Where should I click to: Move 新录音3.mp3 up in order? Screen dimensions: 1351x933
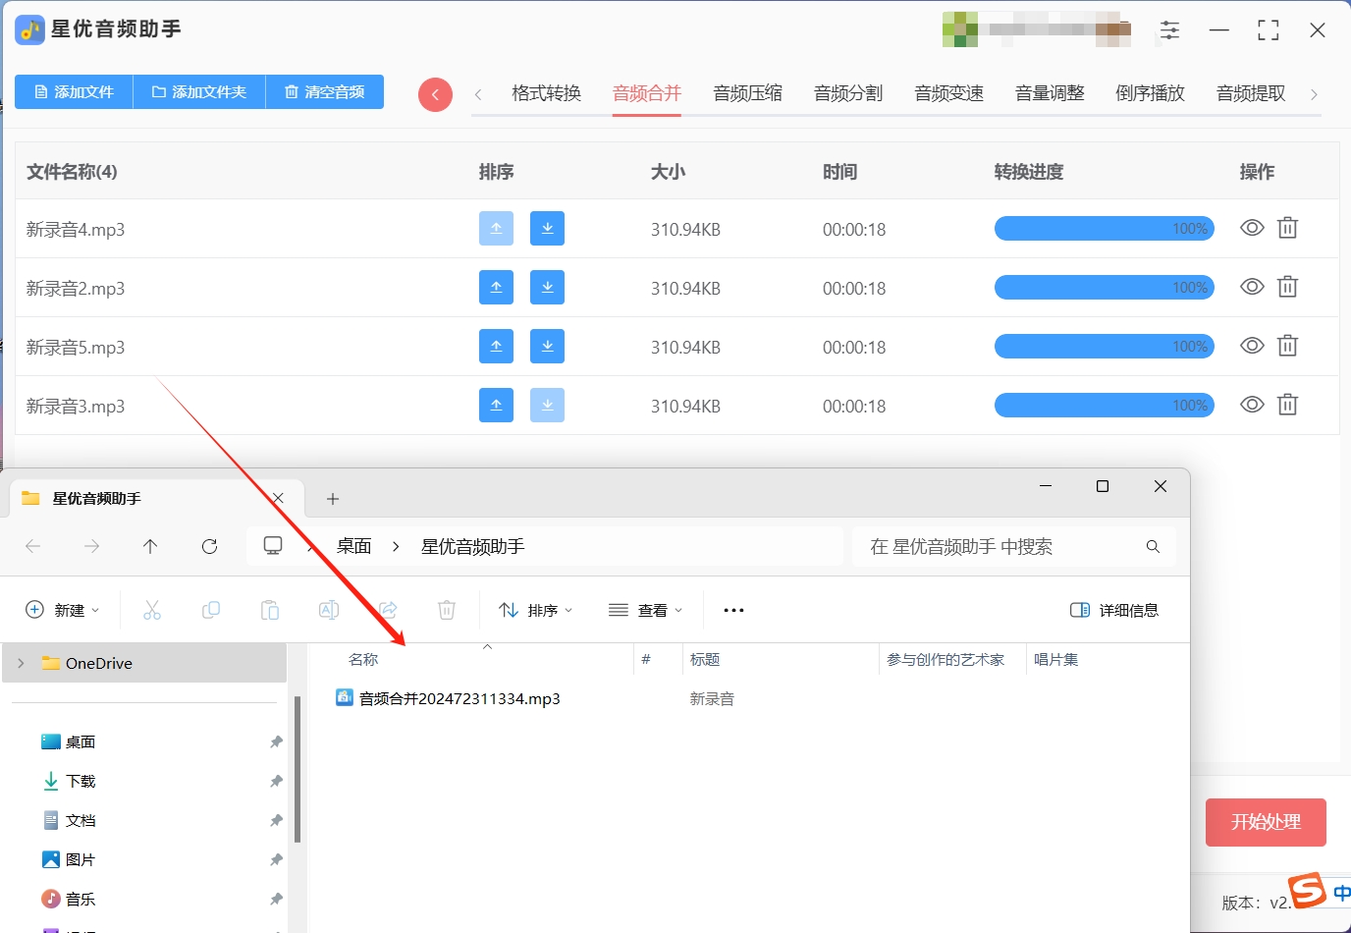tap(496, 405)
